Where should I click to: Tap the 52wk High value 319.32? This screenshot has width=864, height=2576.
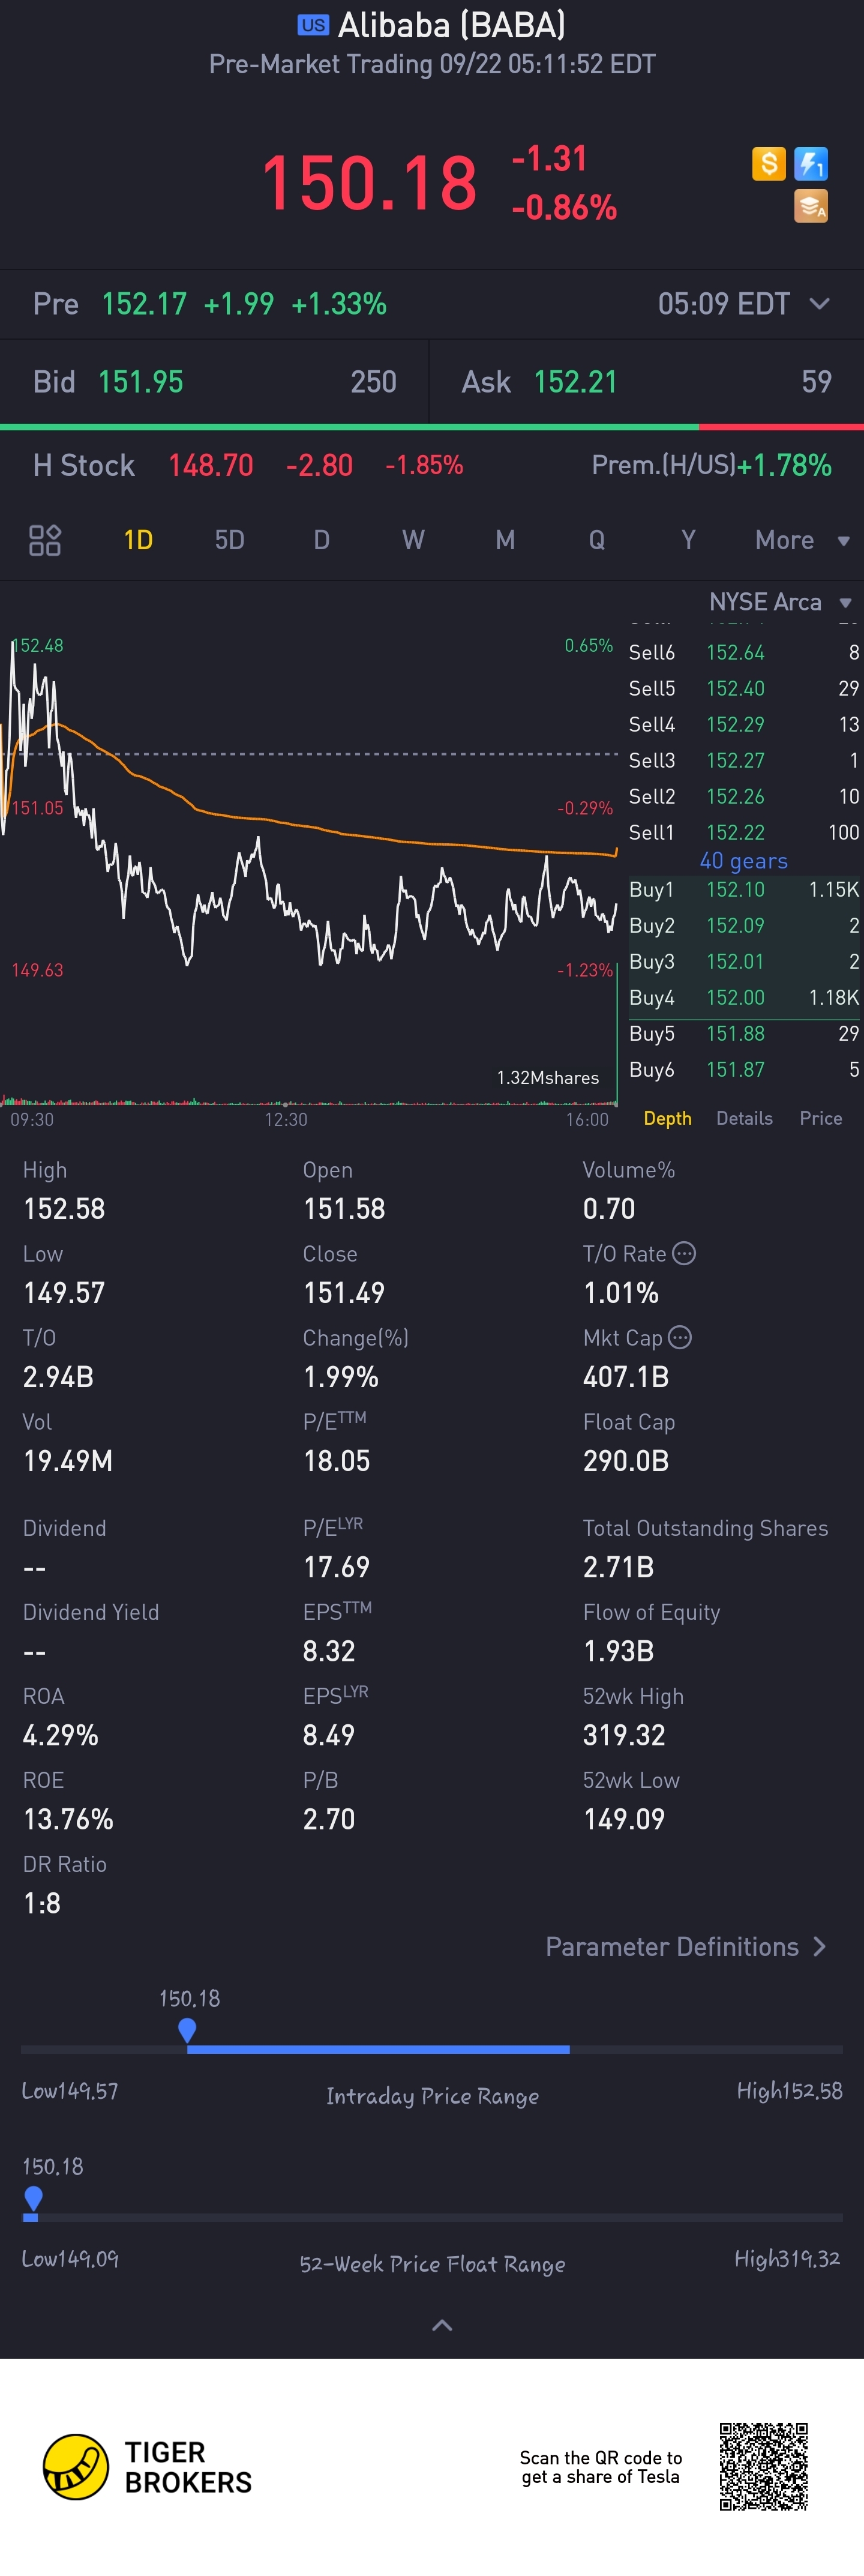(x=624, y=1735)
